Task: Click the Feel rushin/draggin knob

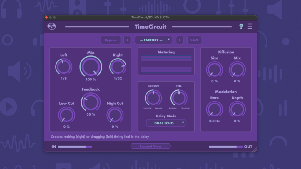Action: point(179,98)
